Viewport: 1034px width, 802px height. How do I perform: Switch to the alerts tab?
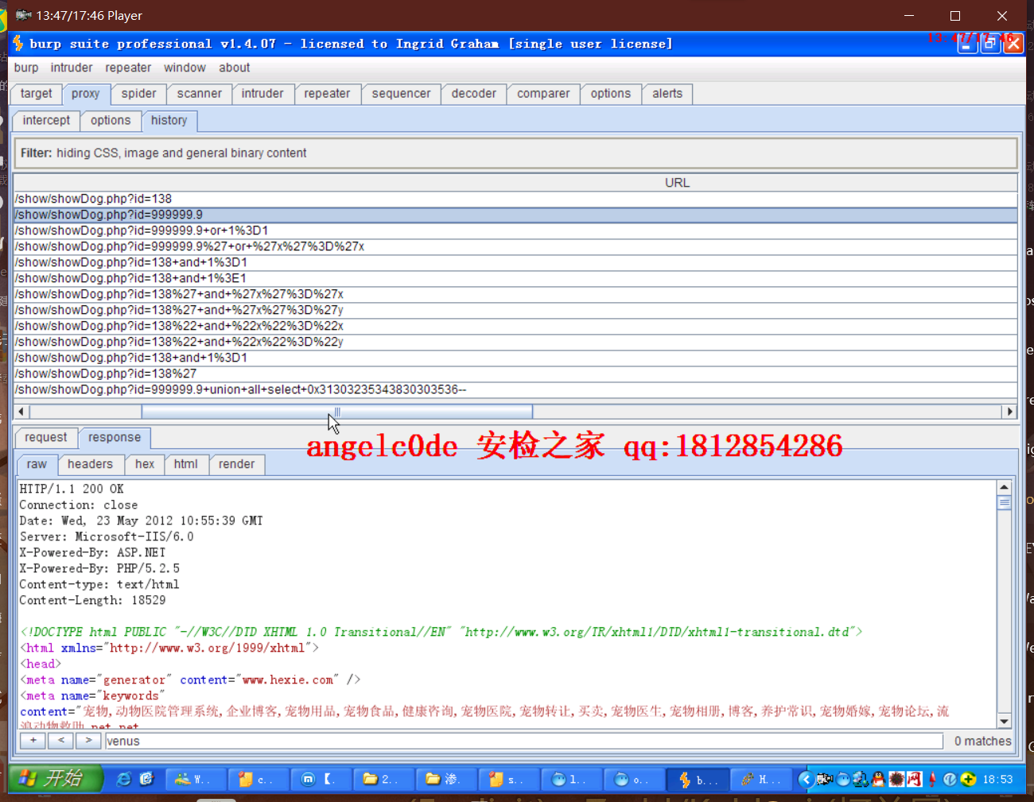point(667,94)
